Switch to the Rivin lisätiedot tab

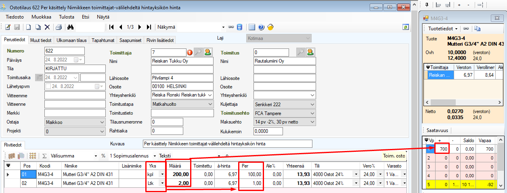(160, 40)
